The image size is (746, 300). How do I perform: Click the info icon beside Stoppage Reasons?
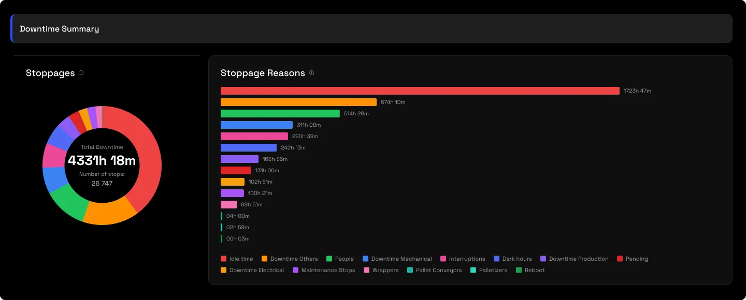311,73
